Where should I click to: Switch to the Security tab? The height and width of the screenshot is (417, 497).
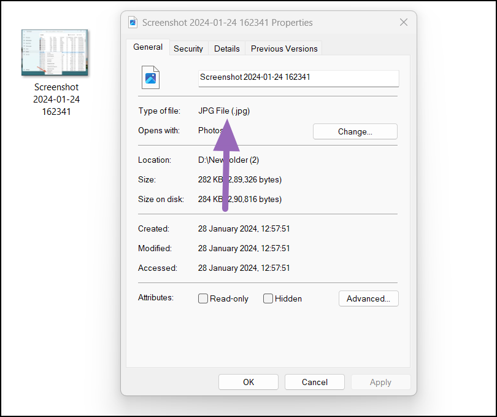(188, 48)
